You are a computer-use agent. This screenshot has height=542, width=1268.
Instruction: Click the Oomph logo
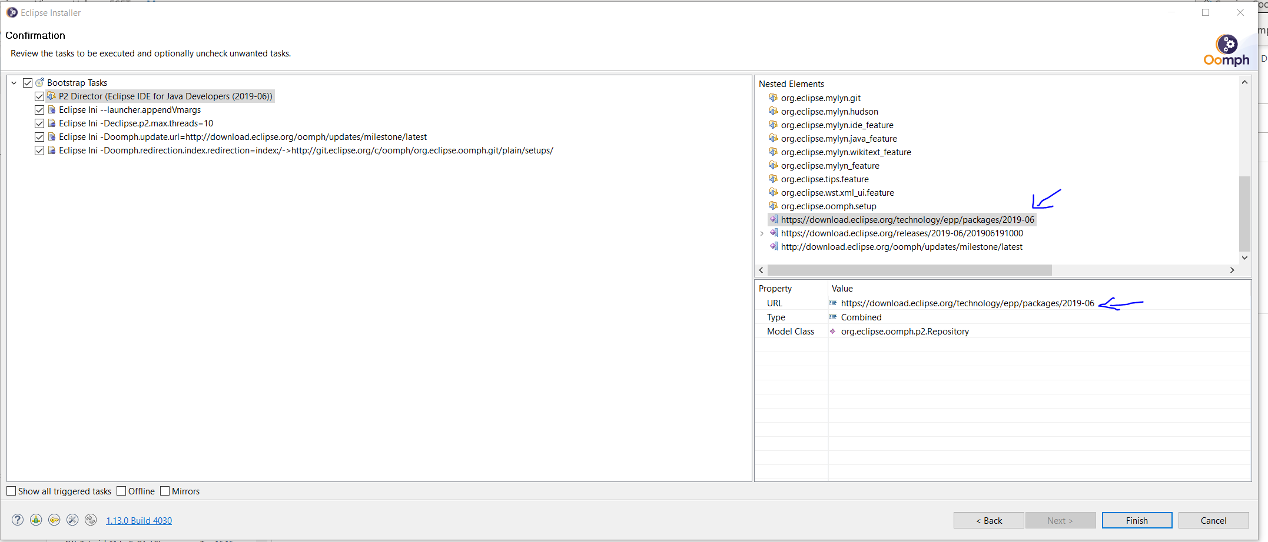click(x=1227, y=50)
